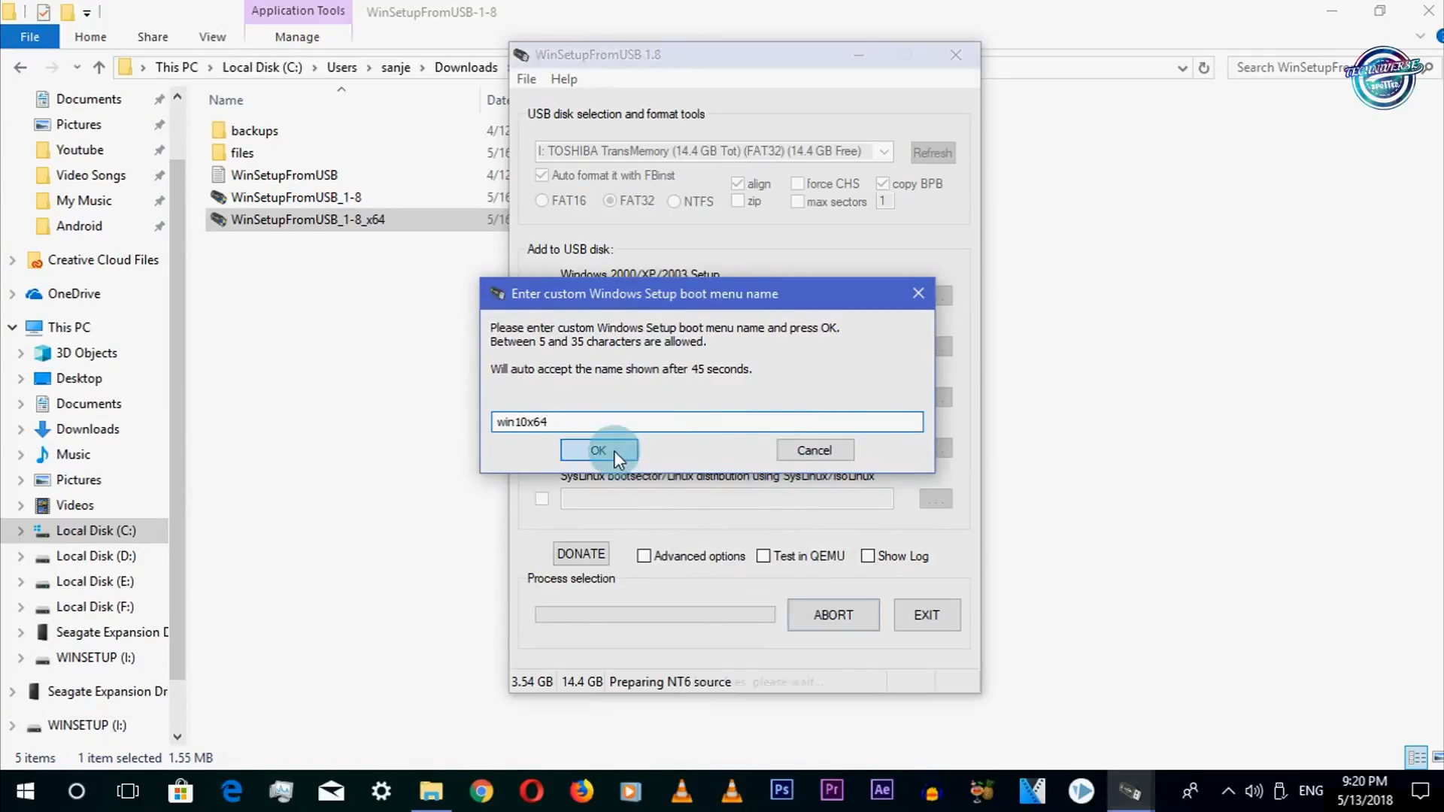Open USB disk selection dropdown
The height and width of the screenshot is (812, 1444).
click(x=884, y=151)
